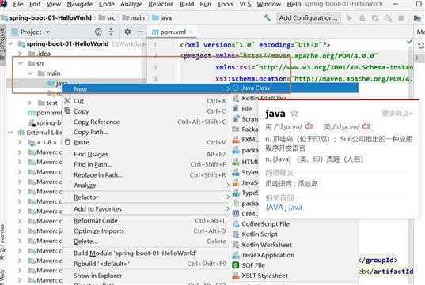Click the Run play icon
Screen dimensions: 425x285
pyautogui.click(x=350, y=18)
